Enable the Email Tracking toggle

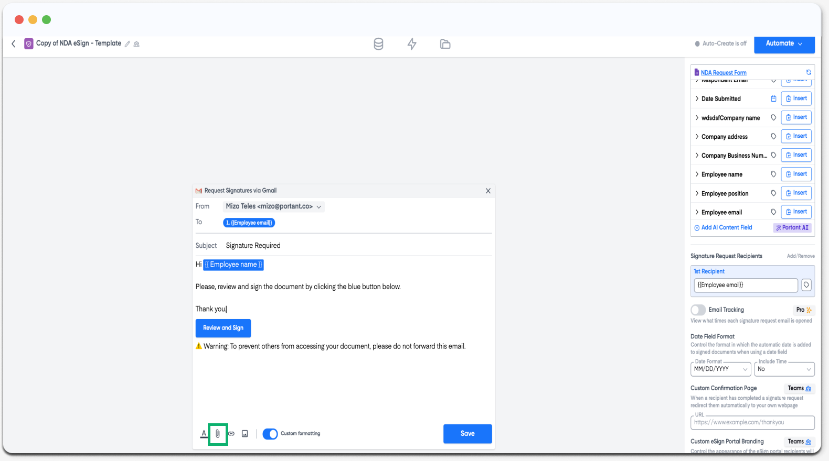pyautogui.click(x=698, y=310)
